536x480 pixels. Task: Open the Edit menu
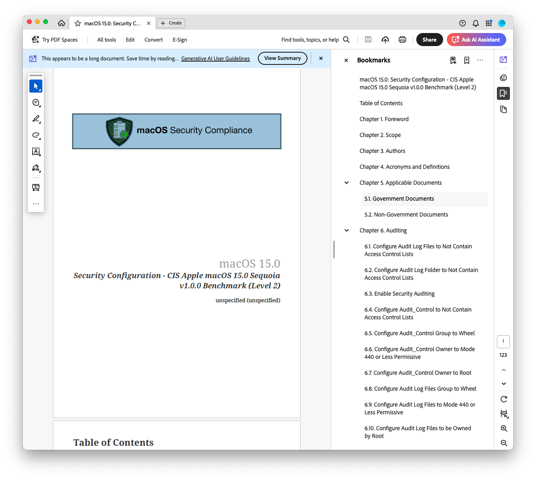[x=130, y=40]
